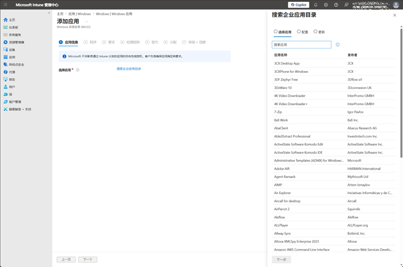403x267 pixels.
Task: Open Troubleshooting + support in the sidebar
Action: click(x=17, y=109)
